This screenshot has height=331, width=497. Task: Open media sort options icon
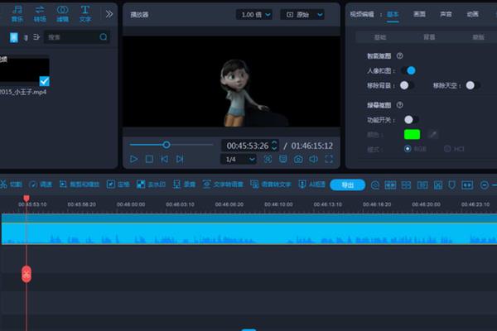point(36,37)
